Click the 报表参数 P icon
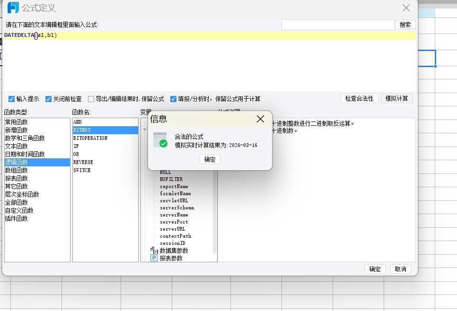The height and width of the screenshot is (311, 457). coord(154,258)
